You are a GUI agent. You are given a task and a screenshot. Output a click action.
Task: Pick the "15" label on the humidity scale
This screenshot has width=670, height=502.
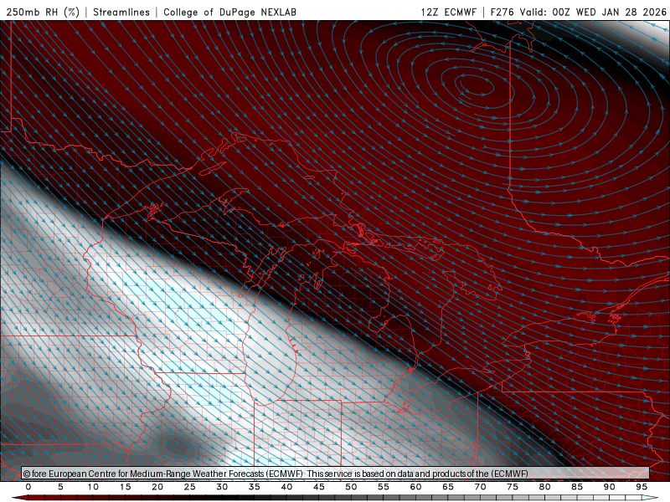coord(125,487)
